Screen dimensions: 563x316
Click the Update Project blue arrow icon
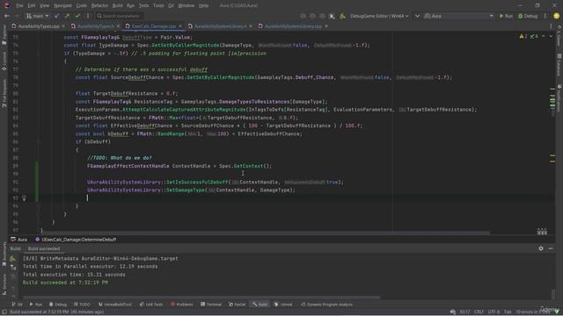[56, 16]
